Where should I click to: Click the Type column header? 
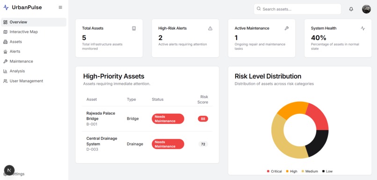click(x=131, y=99)
